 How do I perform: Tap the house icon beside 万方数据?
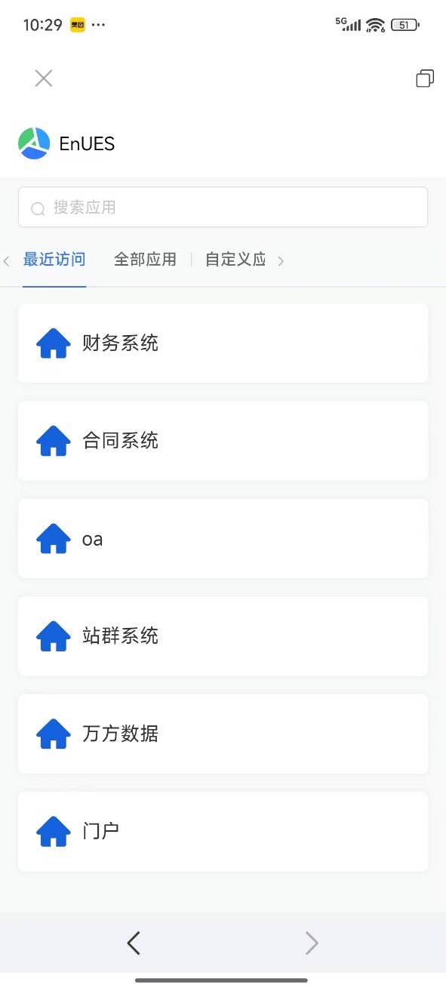pos(54,734)
